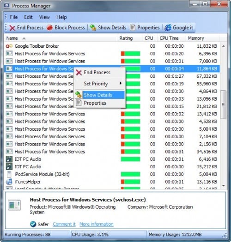Open the View menu

[x=44, y=17]
